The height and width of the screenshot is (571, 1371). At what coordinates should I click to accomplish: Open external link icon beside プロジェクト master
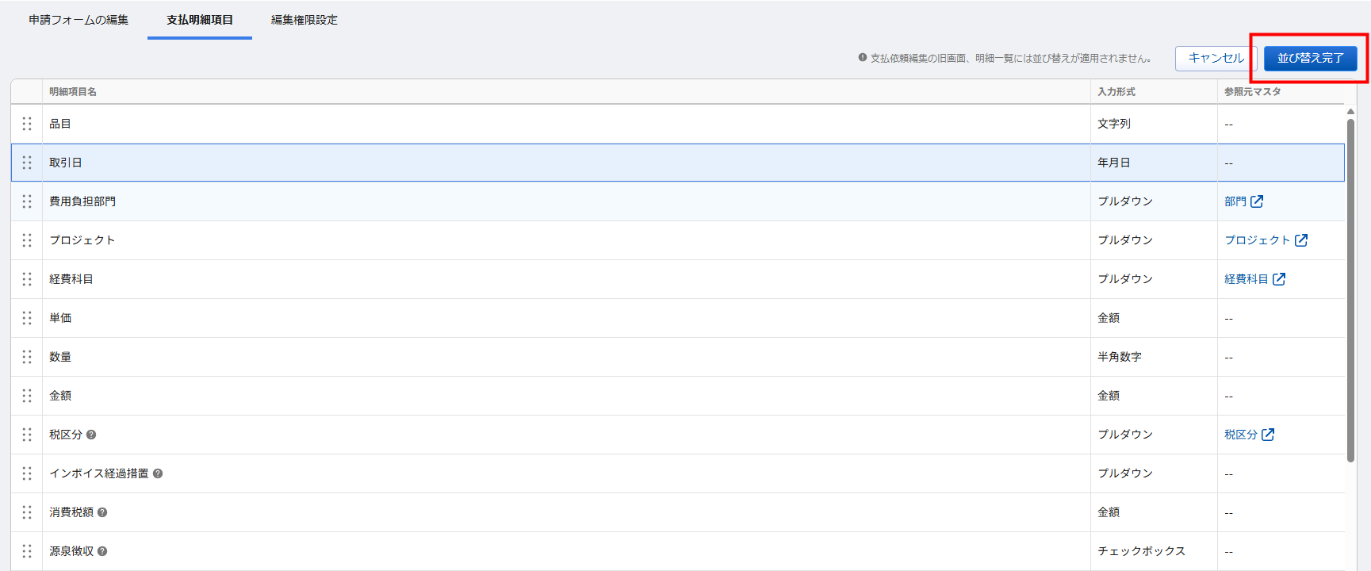pos(1301,240)
